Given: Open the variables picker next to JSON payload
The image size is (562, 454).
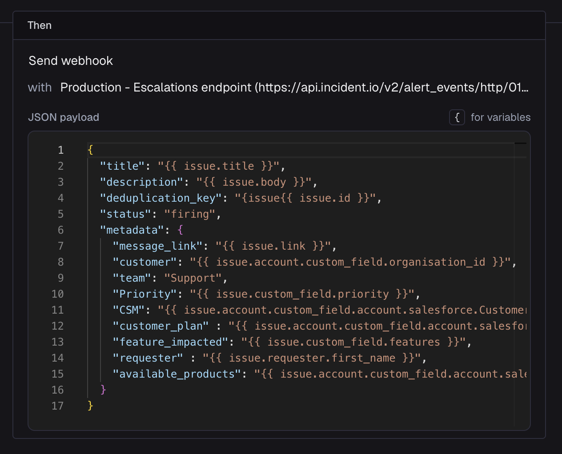Looking at the screenshot, I should click(x=457, y=117).
